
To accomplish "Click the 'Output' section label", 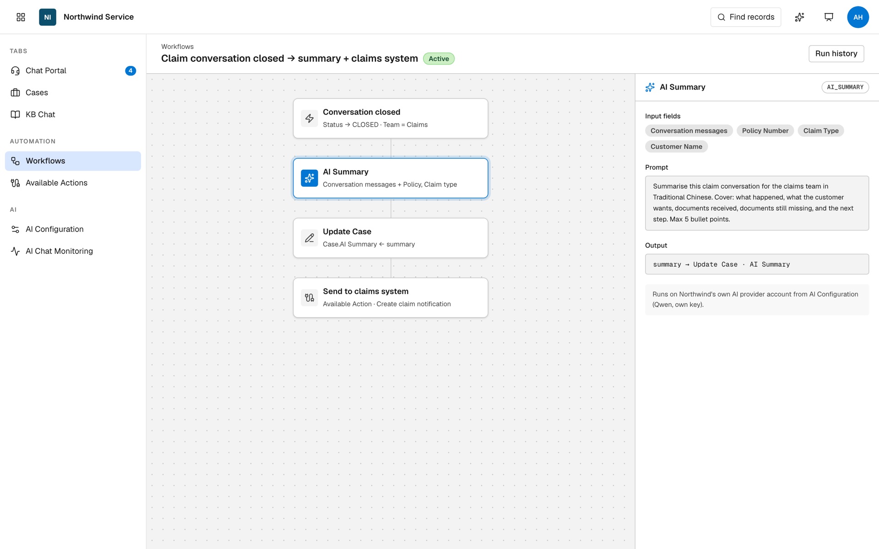I will 656,246.
